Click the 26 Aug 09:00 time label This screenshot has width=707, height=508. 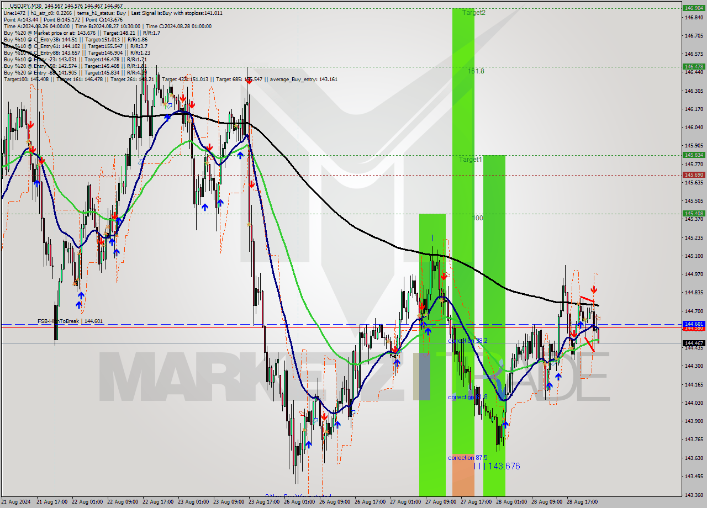(335, 502)
